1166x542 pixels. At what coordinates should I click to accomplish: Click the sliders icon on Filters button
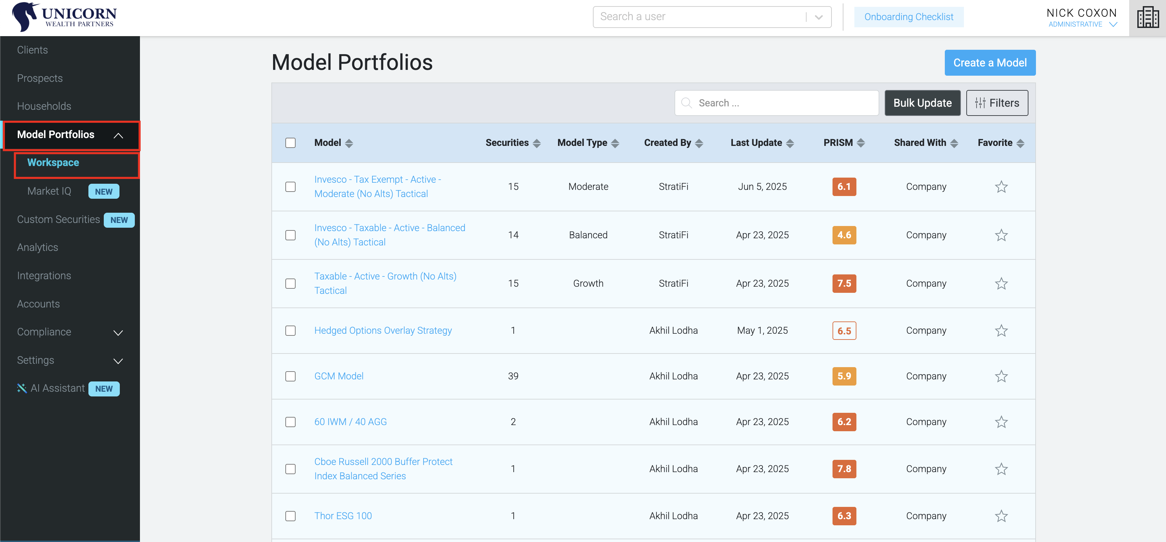pos(980,103)
